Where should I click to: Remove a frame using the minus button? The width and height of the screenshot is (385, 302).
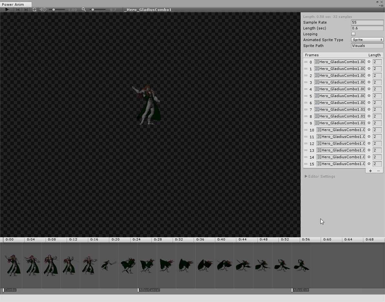coord(378,171)
